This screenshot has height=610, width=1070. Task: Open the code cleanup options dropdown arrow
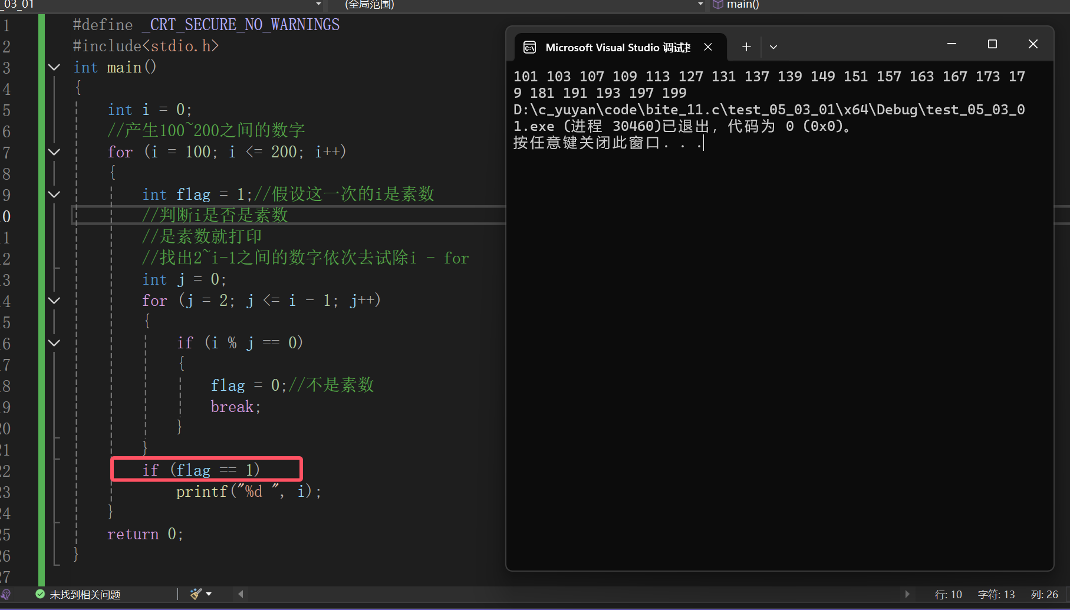point(209,594)
